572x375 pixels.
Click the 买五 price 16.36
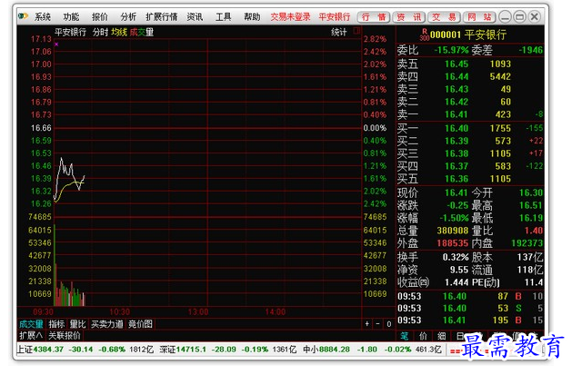(x=457, y=179)
